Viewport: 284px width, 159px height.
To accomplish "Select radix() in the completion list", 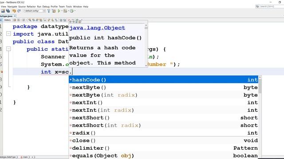I will (x=164, y=132).
